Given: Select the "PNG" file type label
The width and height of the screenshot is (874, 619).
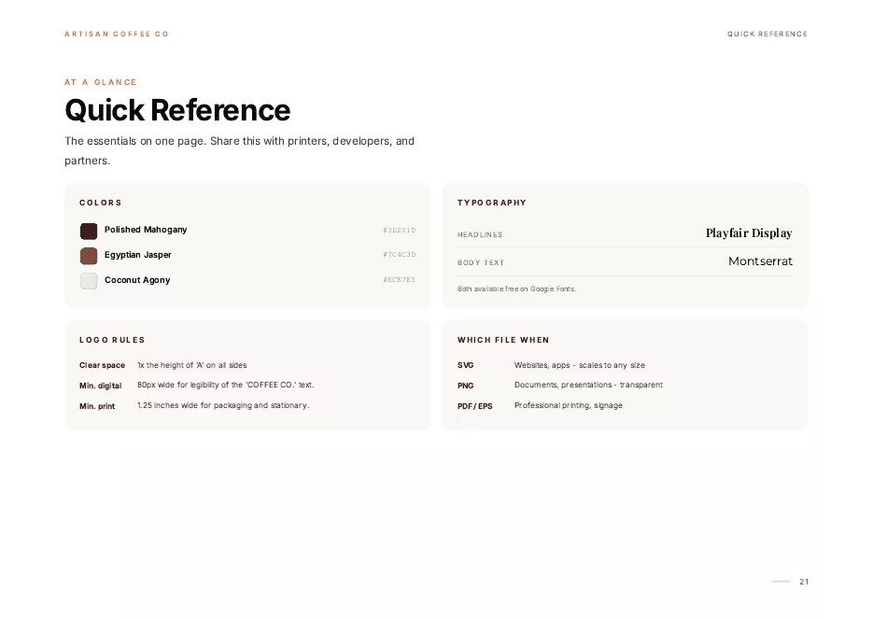Looking at the screenshot, I should pyautogui.click(x=465, y=386).
